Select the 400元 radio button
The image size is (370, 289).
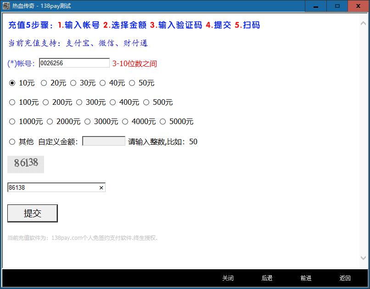pos(112,102)
